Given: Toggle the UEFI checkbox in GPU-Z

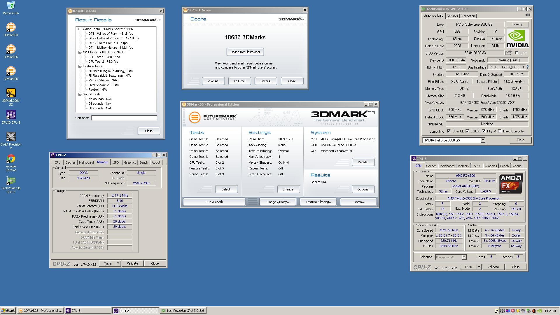Looking at the screenshot, I should (517, 53).
